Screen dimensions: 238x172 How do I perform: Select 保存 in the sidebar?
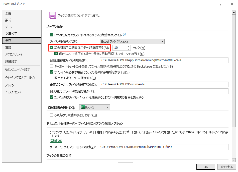pyautogui.click(x=22, y=40)
